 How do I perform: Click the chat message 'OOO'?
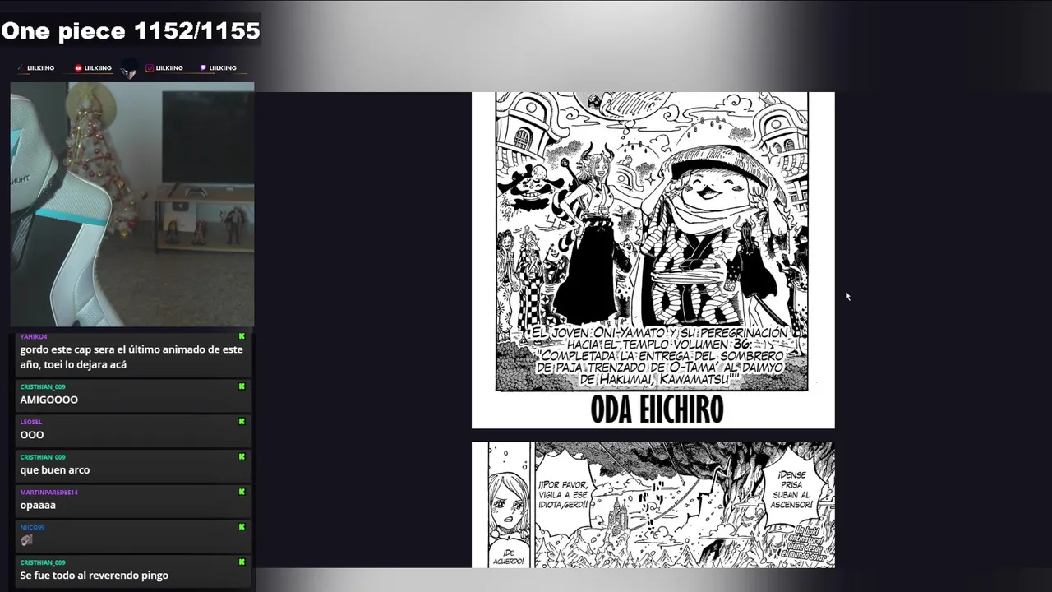(x=32, y=435)
